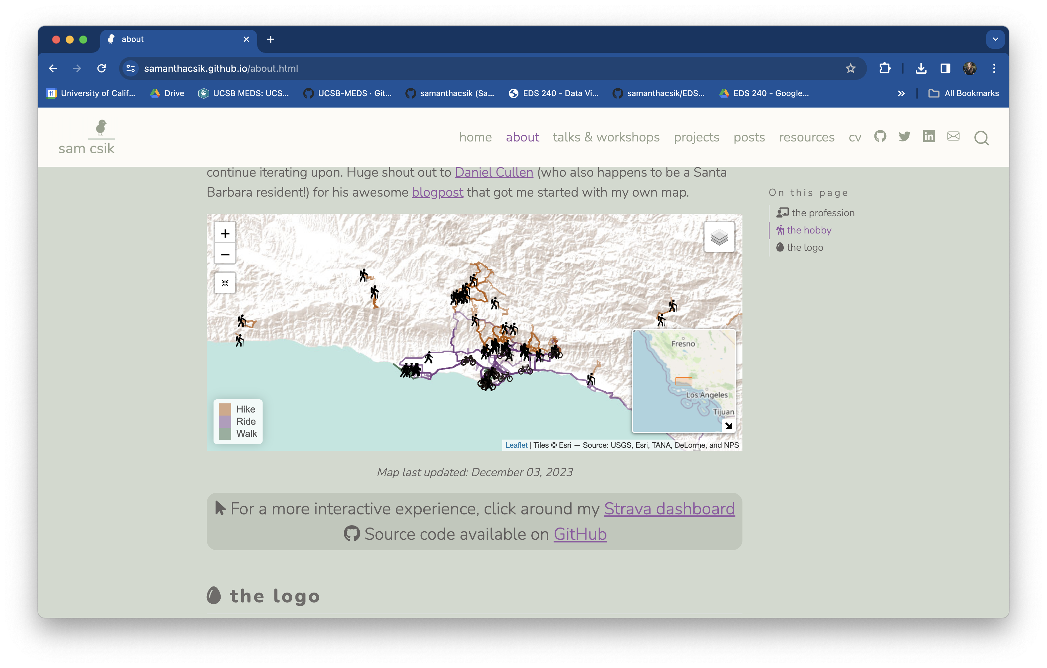Open LinkedIn icon in site navbar
1047x668 pixels.
(929, 137)
